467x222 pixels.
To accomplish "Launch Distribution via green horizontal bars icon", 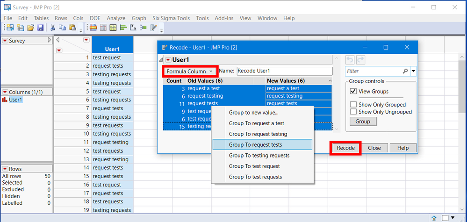I will tap(123, 28).
